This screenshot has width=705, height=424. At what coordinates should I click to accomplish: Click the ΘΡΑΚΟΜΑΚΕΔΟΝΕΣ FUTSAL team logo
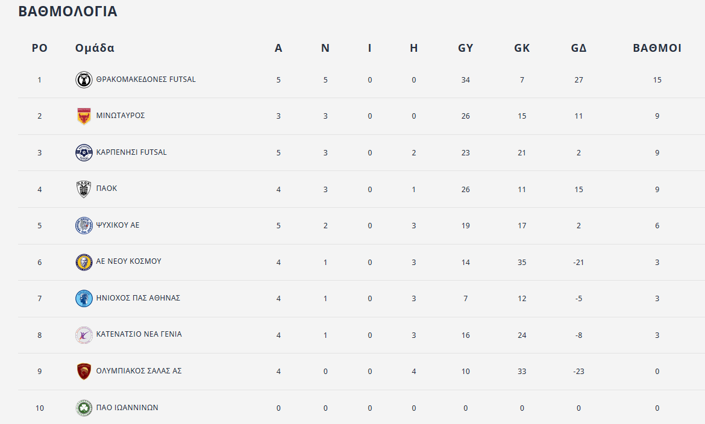click(84, 79)
